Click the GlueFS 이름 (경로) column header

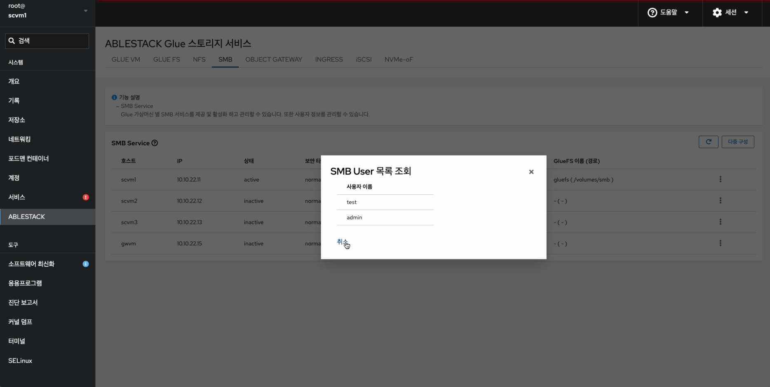click(x=576, y=161)
